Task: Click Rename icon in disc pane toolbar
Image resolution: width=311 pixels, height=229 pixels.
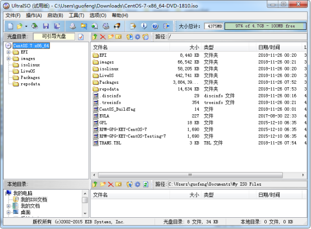Action: pyautogui.click(x=118, y=37)
